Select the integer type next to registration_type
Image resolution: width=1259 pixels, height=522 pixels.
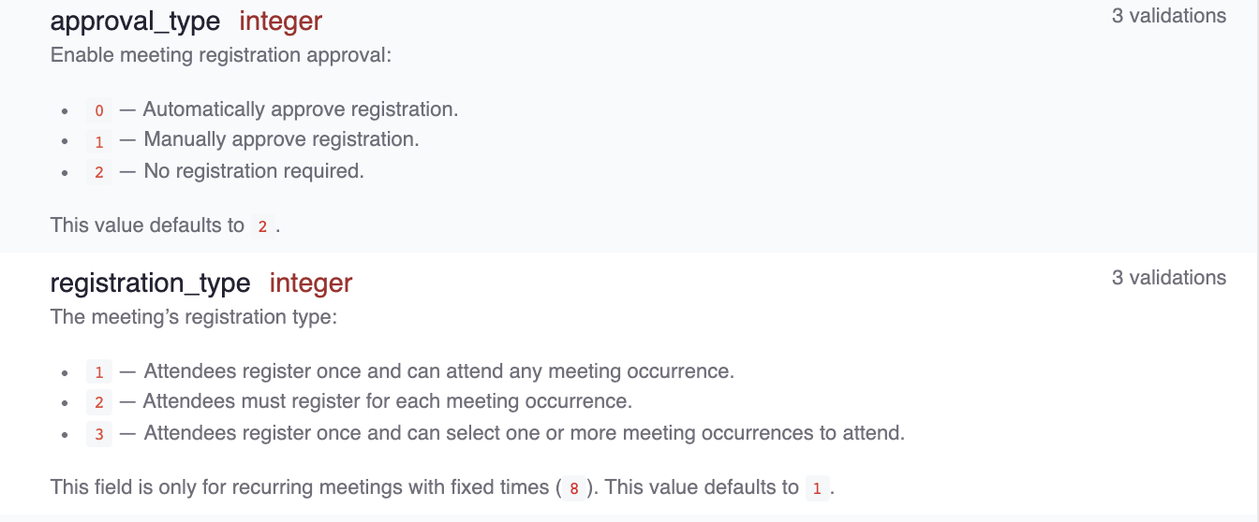(x=311, y=283)
